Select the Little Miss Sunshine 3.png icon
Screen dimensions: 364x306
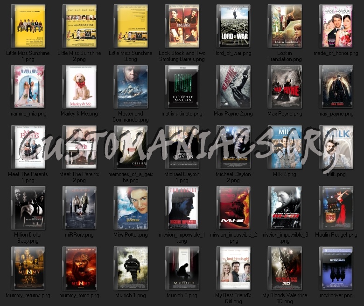pyautogui.click(x=131, y=26)
